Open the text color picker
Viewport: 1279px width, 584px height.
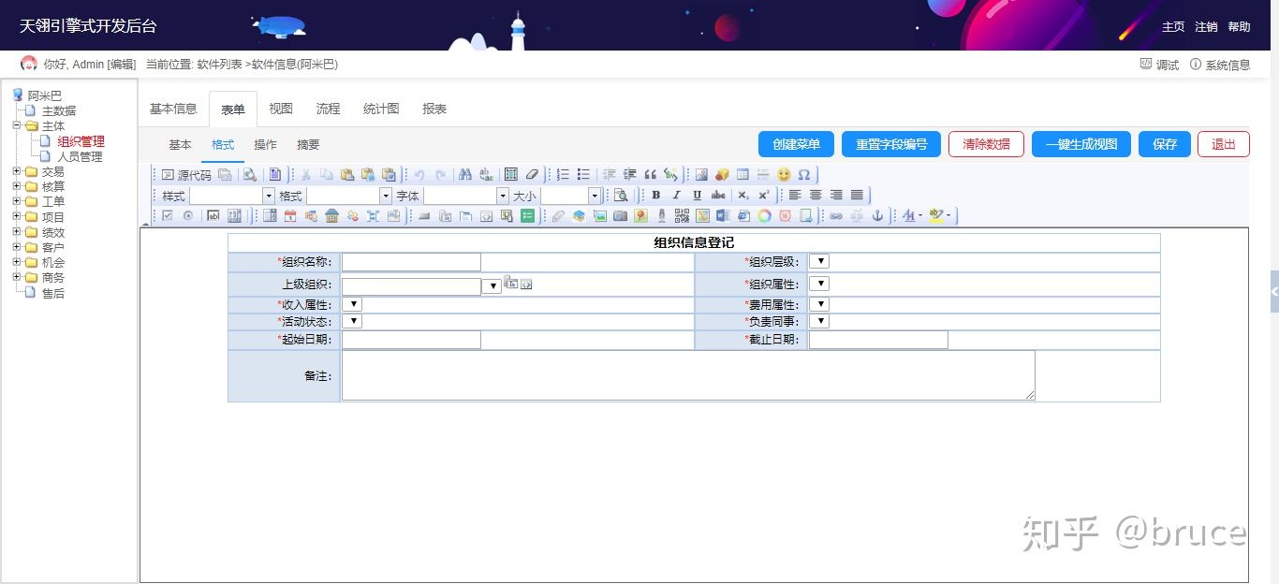pyautogui.click(x=909, y=216)
